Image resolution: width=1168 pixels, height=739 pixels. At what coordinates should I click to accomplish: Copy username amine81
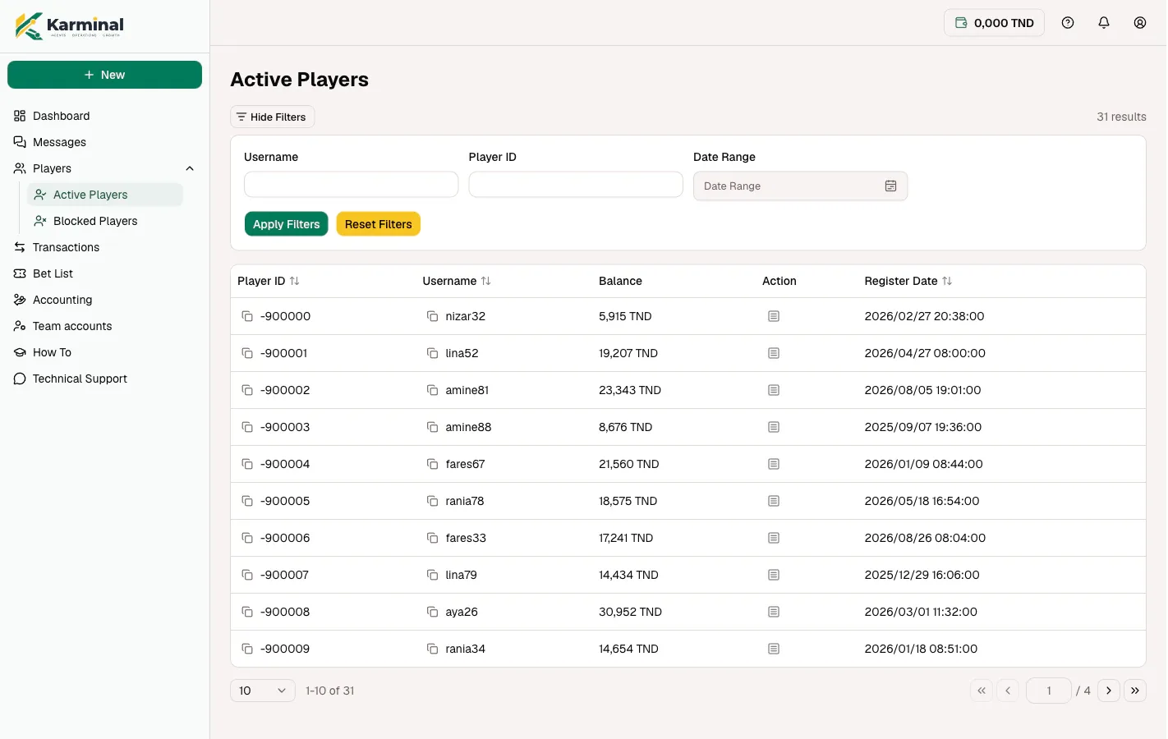pyautogui.click(x=432, y=390)
